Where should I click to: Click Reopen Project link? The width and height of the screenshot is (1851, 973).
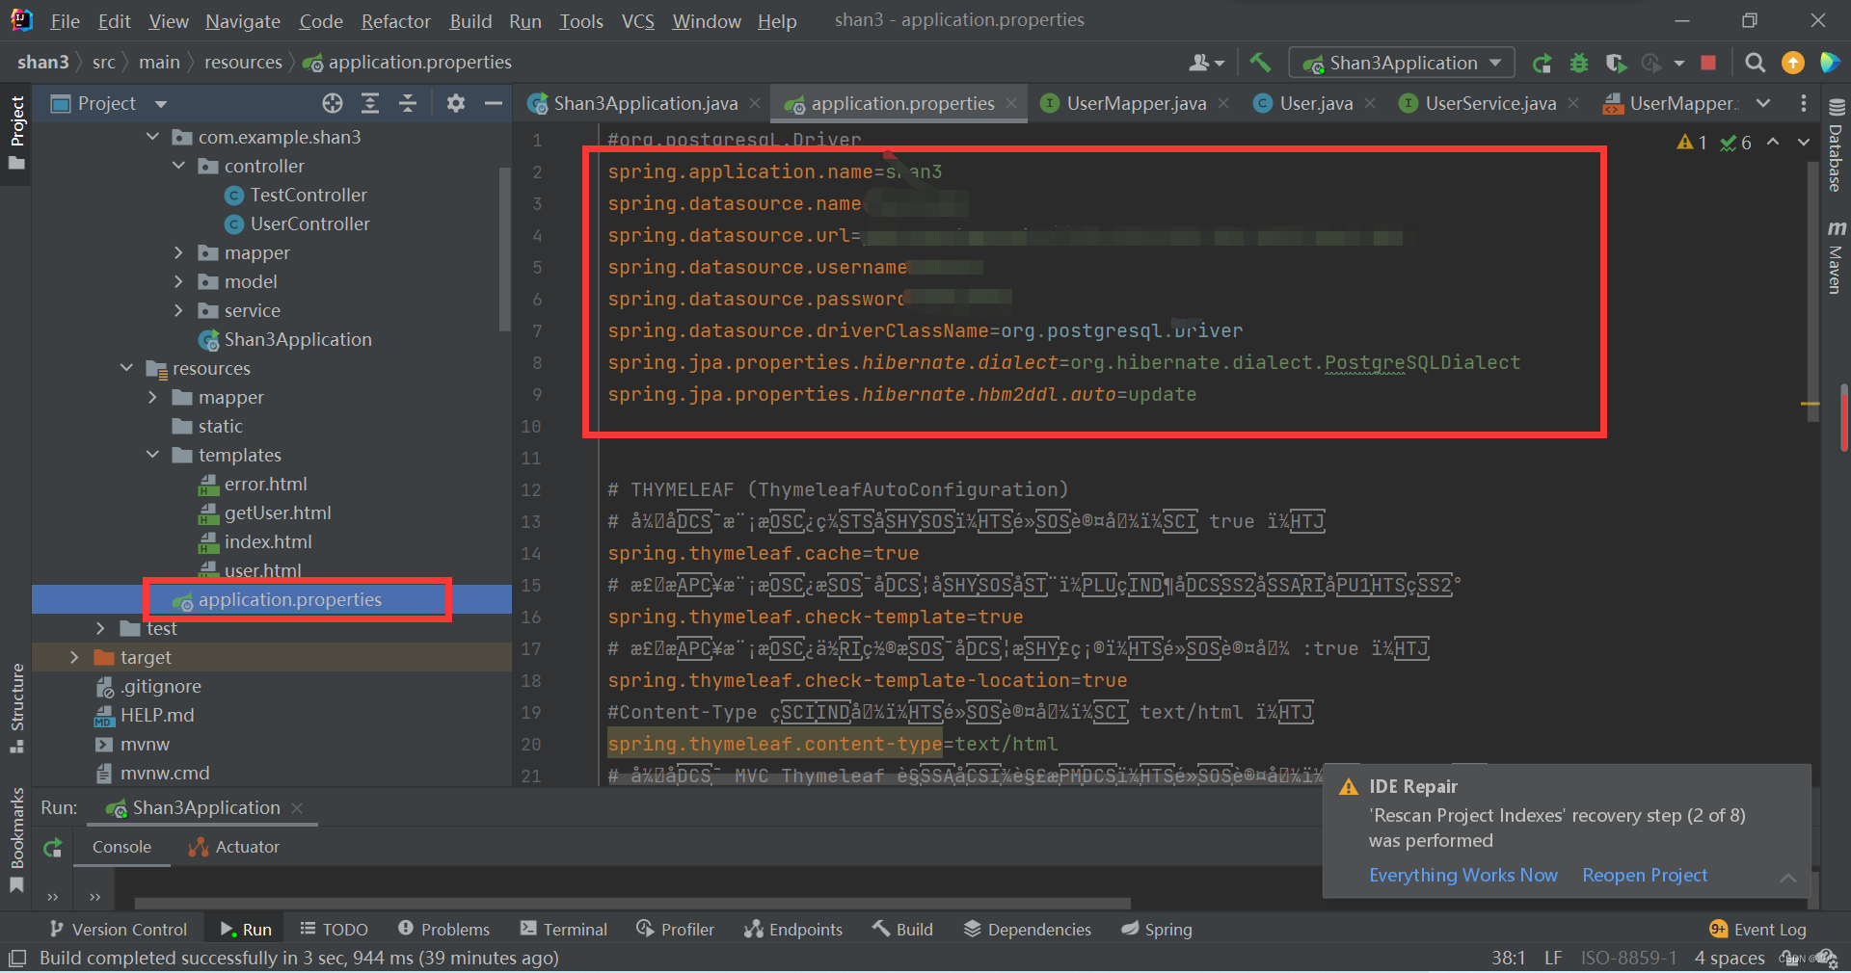point(1645,875)
